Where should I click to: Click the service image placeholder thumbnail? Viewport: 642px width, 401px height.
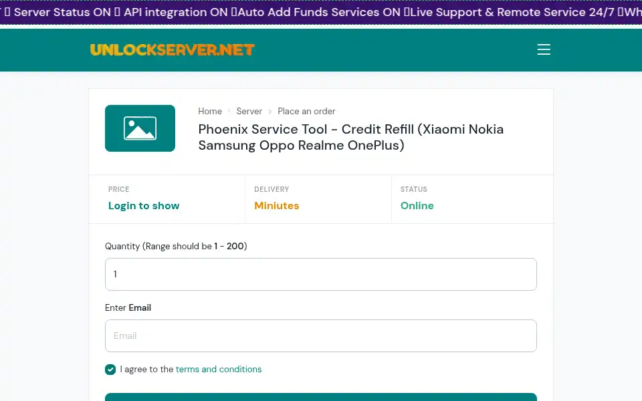click(140, 128)
